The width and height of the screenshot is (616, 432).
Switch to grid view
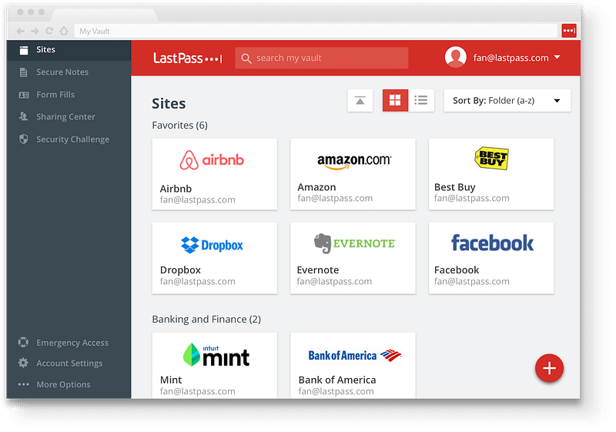tap(395, 101)
